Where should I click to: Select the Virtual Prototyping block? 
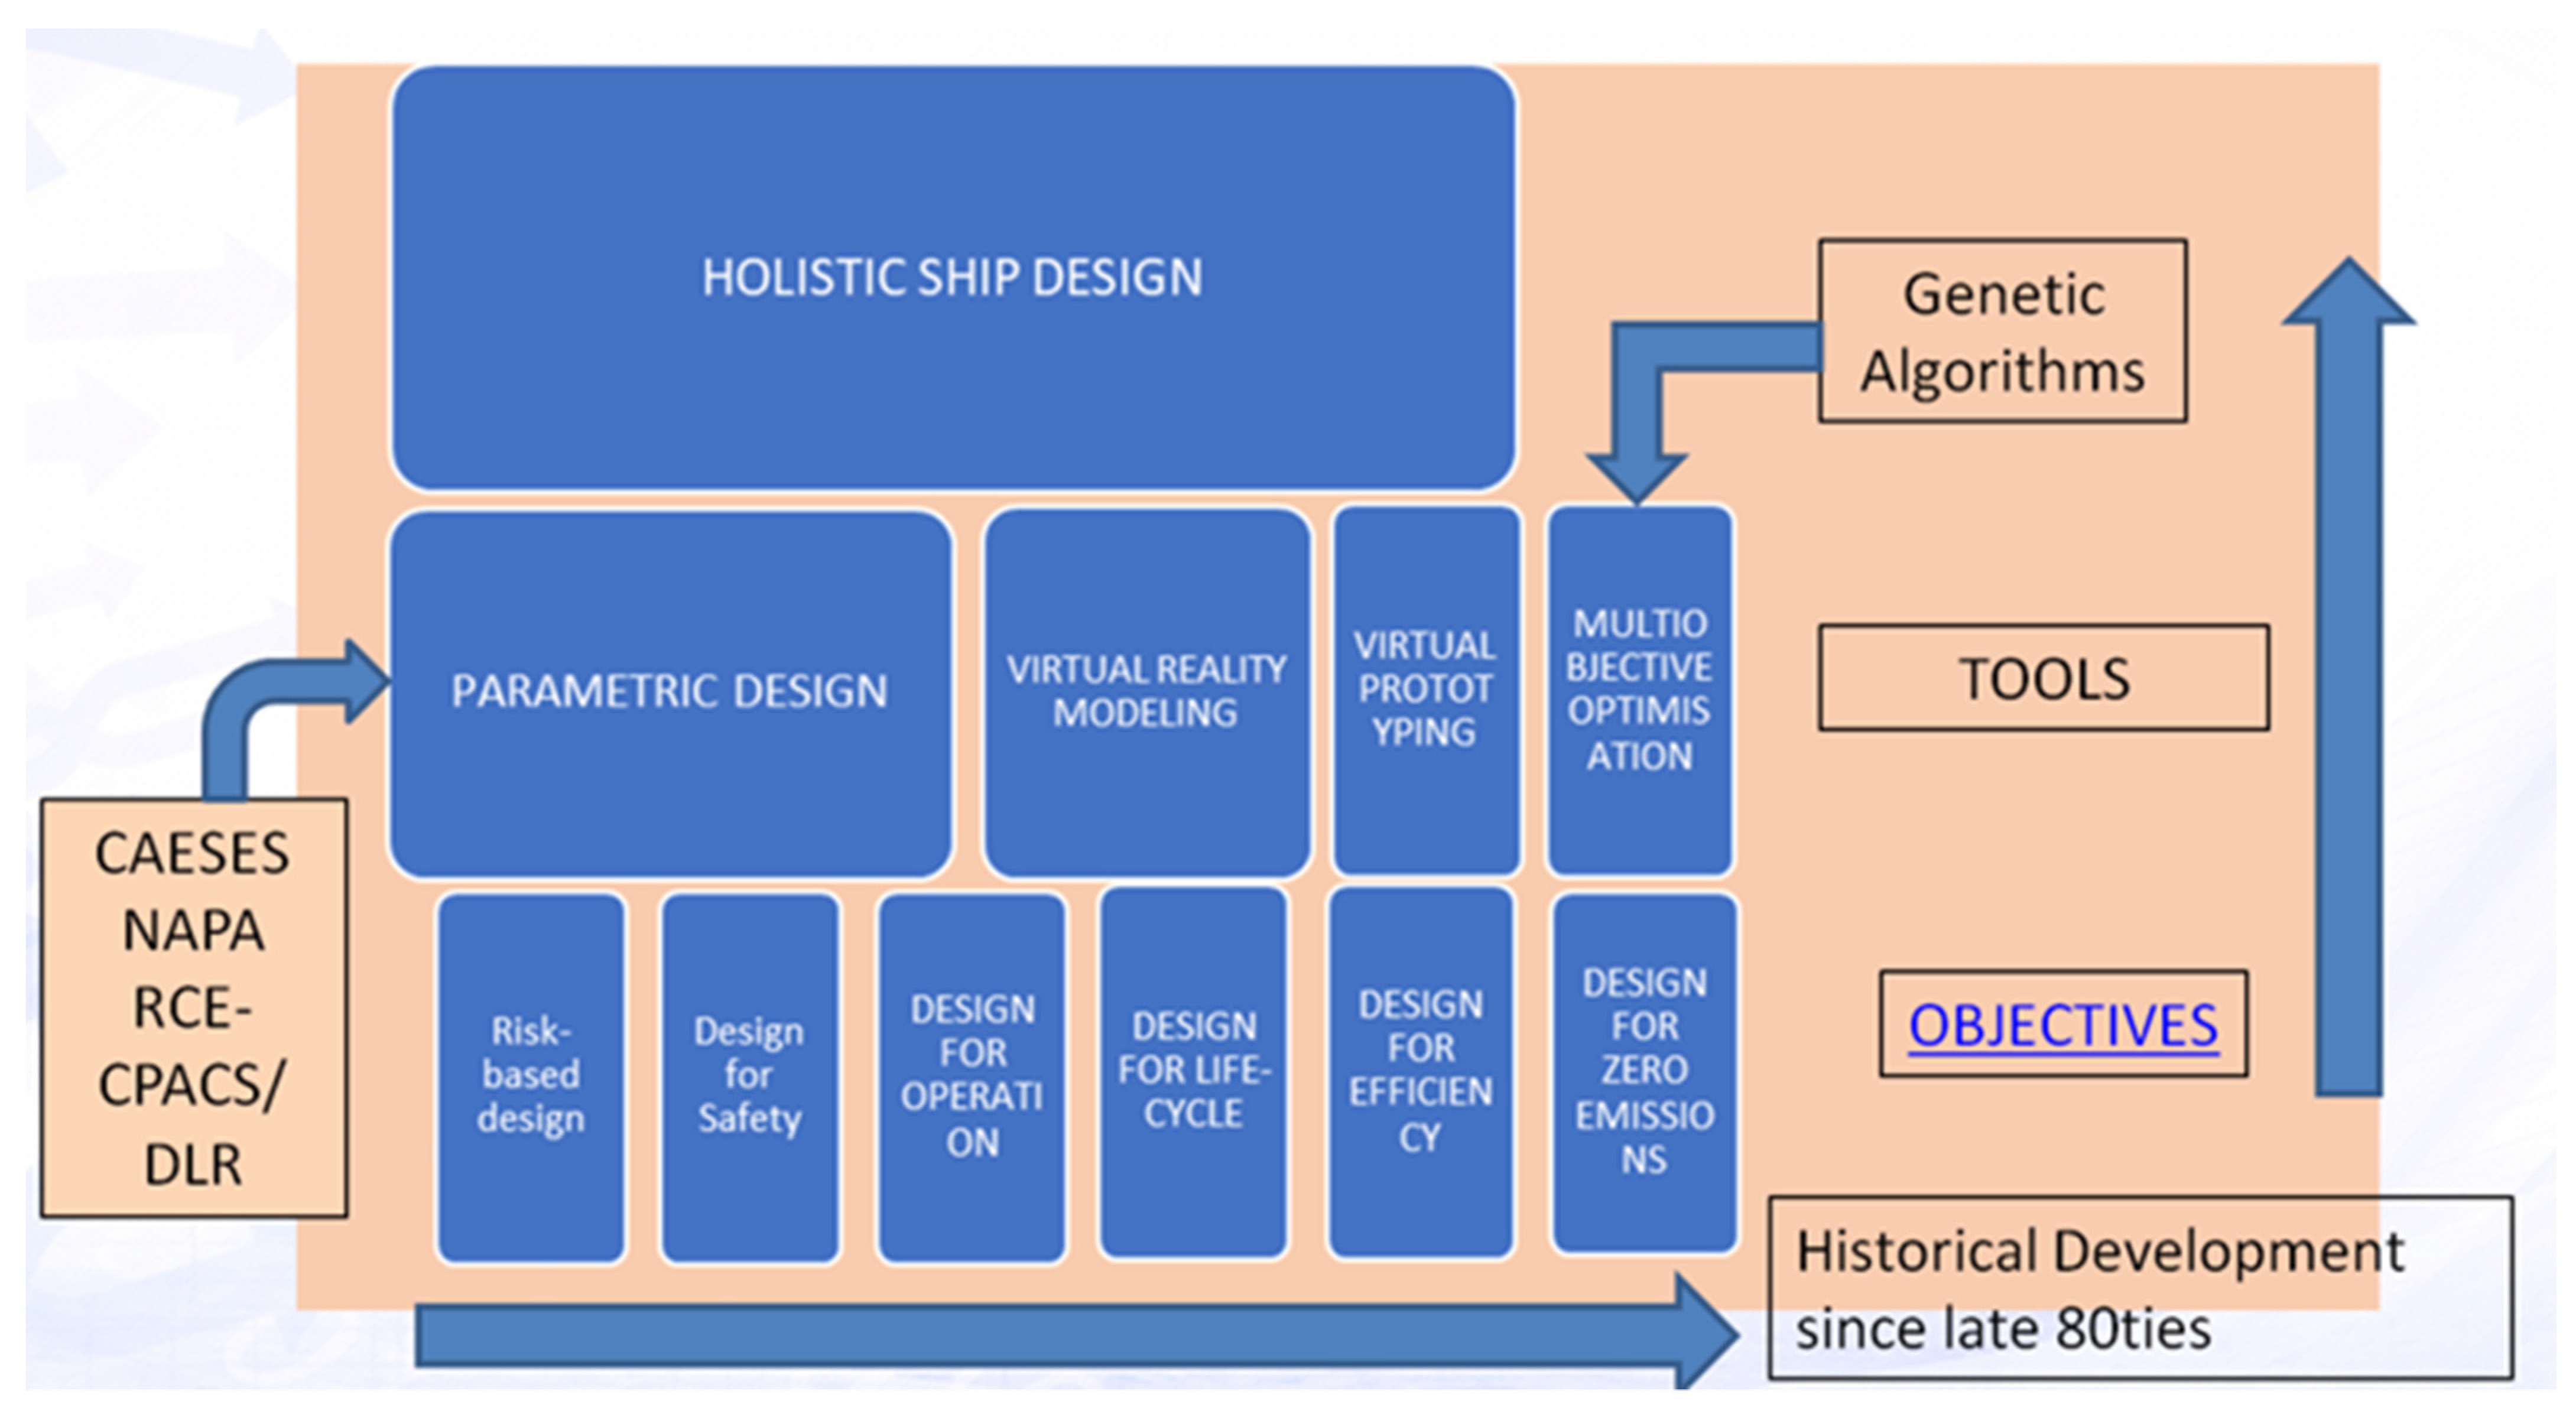(x=1425, y=690)
